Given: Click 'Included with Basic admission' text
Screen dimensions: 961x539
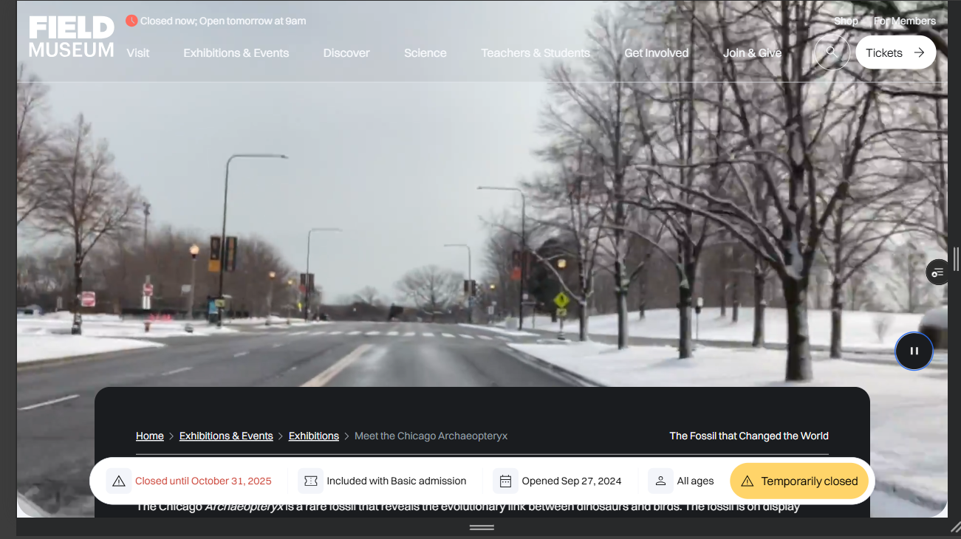Looking at the screenshot, I should coord(397,481).
